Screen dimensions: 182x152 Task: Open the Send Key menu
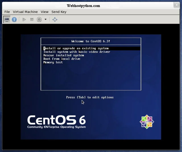59,12
